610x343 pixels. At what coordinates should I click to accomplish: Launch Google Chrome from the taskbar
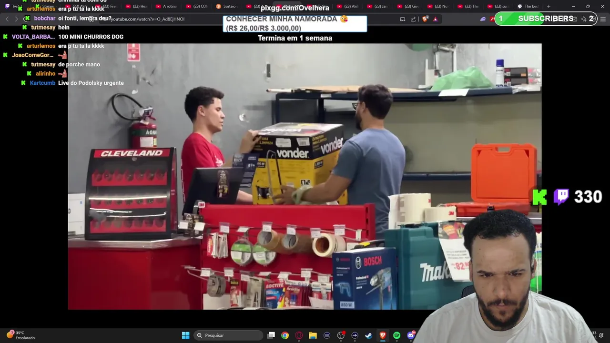(285, 335)
